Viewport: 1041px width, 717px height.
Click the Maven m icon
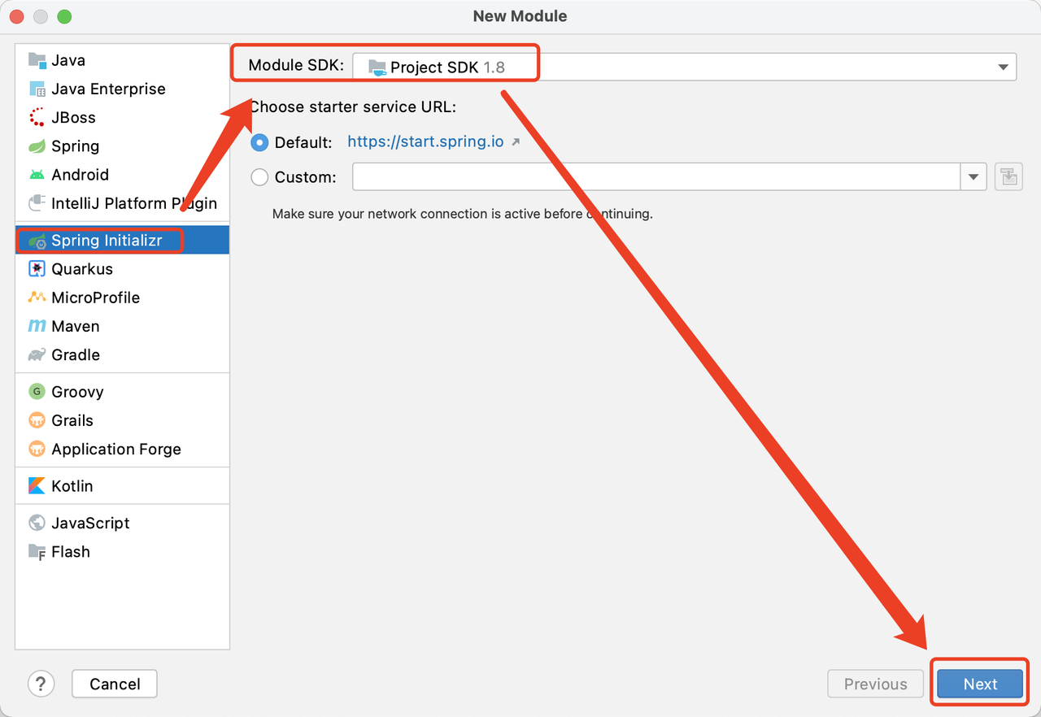click(x=37, y=326)
